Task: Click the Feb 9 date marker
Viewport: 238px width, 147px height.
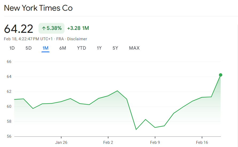Action: 155,142
